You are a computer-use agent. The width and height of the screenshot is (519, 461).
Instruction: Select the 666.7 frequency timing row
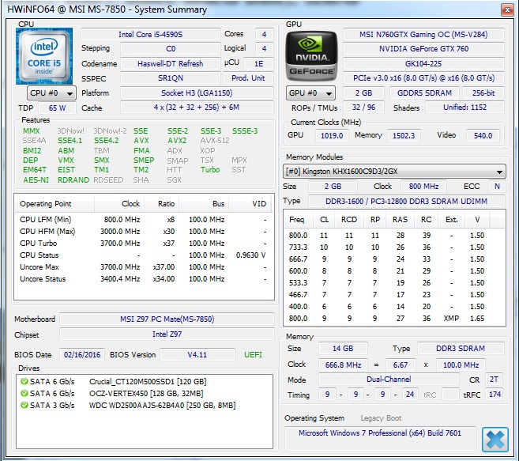tap(394, 259)
